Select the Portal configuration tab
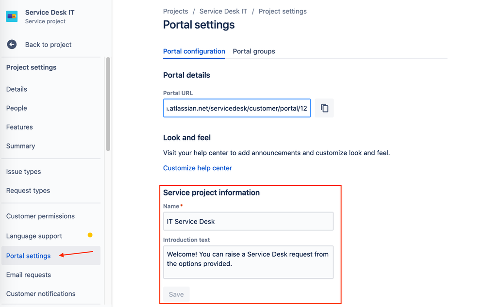The height and width of the screenshot is (307, 485). pyautogui.click(x=194, y=51)
